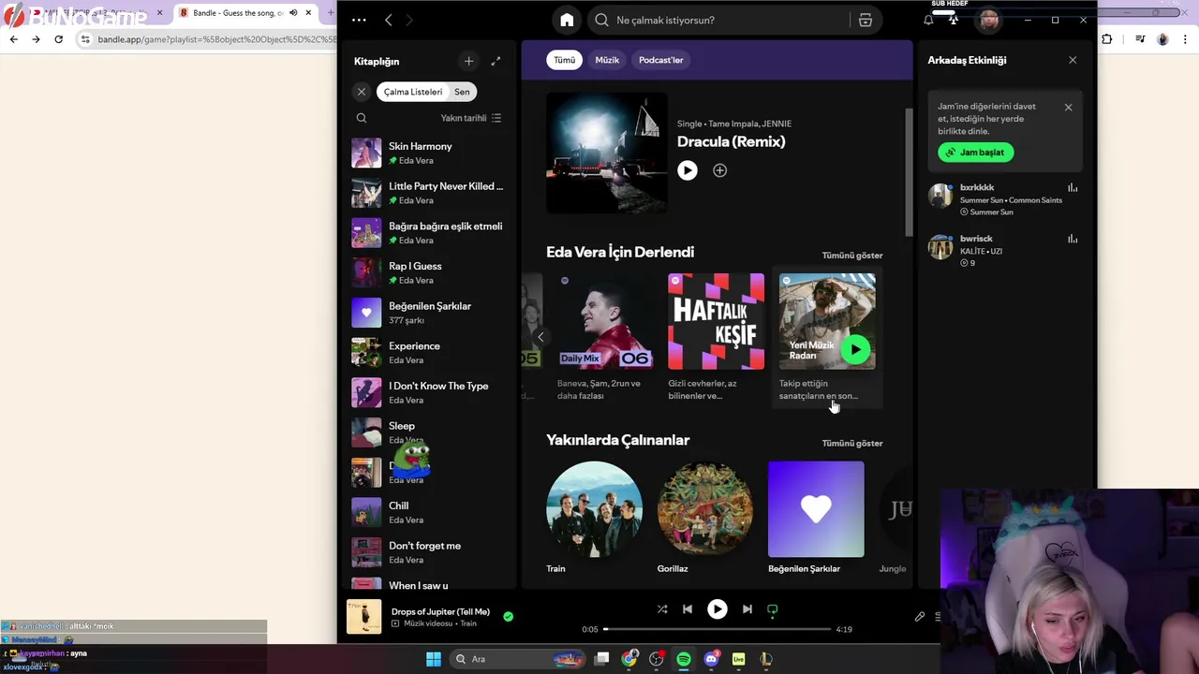
Task: Click the taskbar Ara search box
Action: click(x=517, y=659)
